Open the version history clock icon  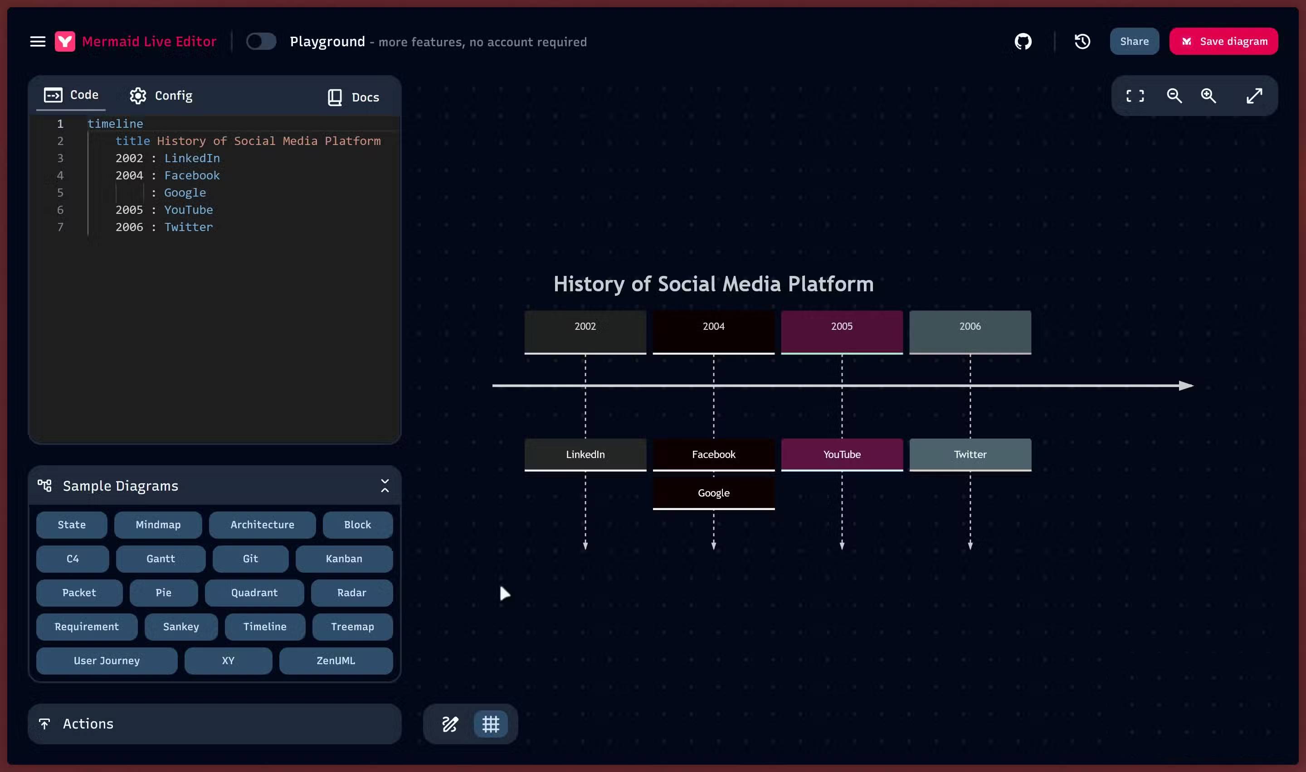[1082, 42]
